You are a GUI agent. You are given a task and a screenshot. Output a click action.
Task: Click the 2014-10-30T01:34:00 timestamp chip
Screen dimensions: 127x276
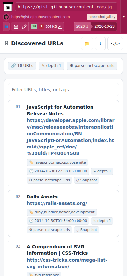click(x=58, y=221)
